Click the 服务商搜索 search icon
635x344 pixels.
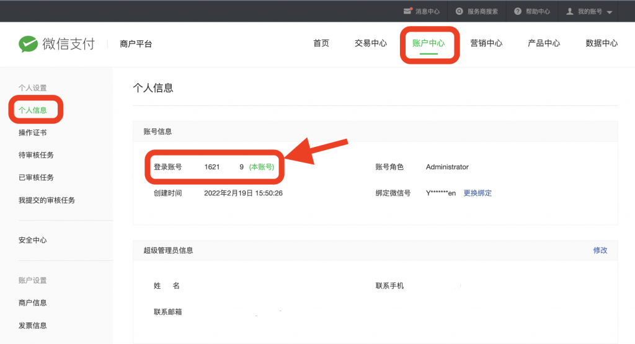[x=460, y=11]
